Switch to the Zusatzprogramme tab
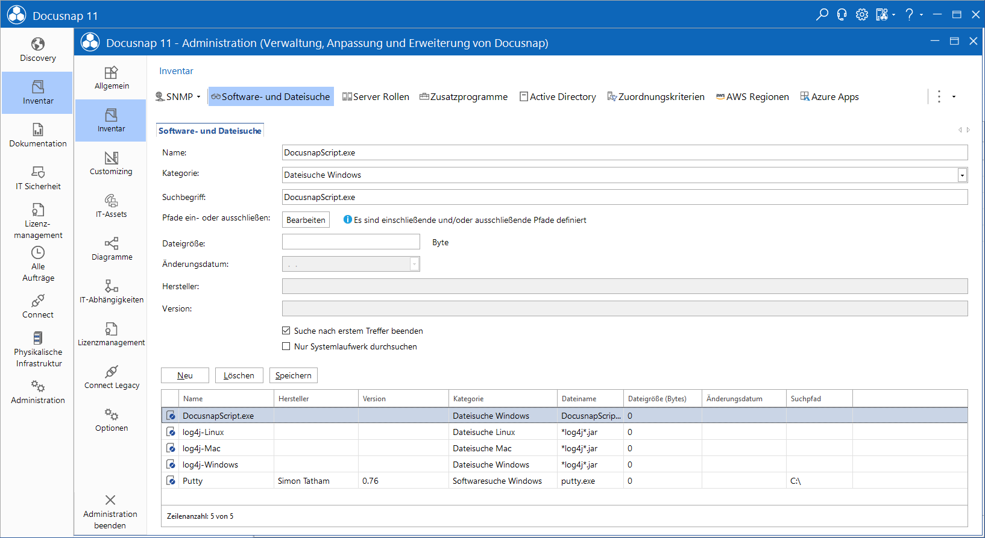This screenshot has width=985, height=538. click(464, 97)
